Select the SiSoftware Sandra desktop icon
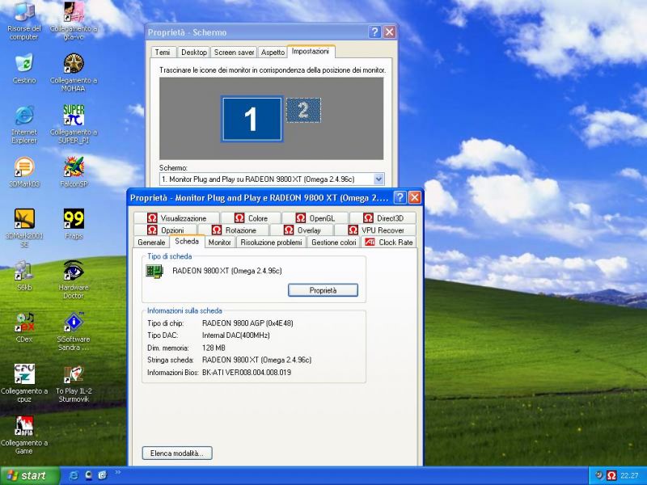This screenshot has width=647, height=485. [74, 332]
